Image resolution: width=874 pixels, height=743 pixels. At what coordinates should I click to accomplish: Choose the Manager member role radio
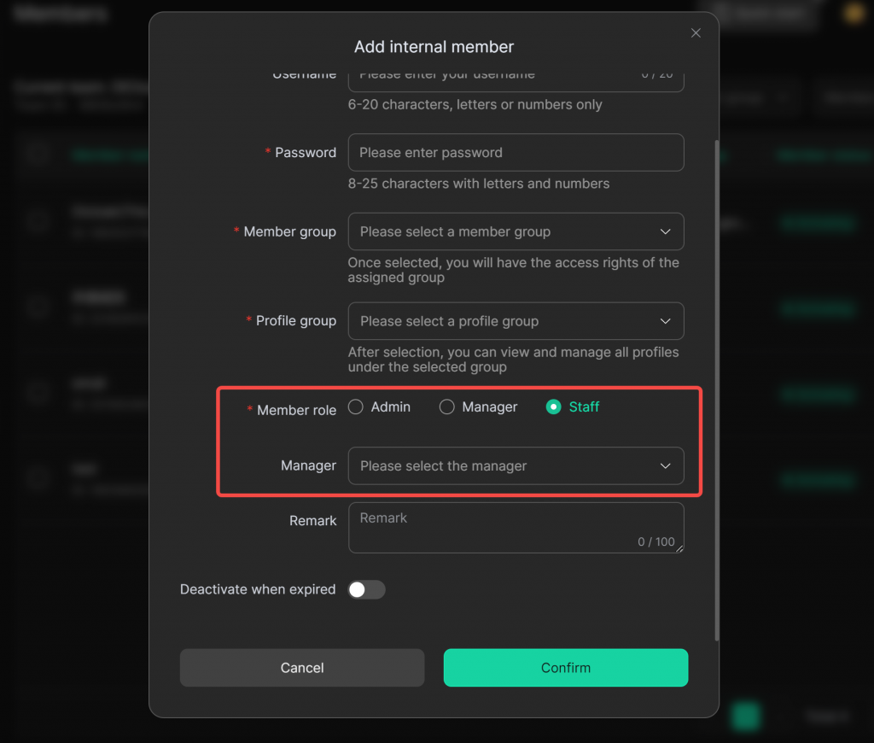click(x=447, y=407)
